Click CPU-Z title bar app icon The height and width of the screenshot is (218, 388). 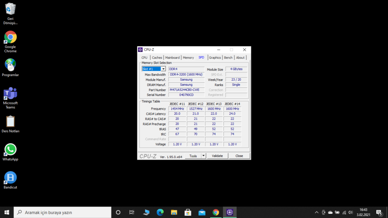tap(140, 49)
